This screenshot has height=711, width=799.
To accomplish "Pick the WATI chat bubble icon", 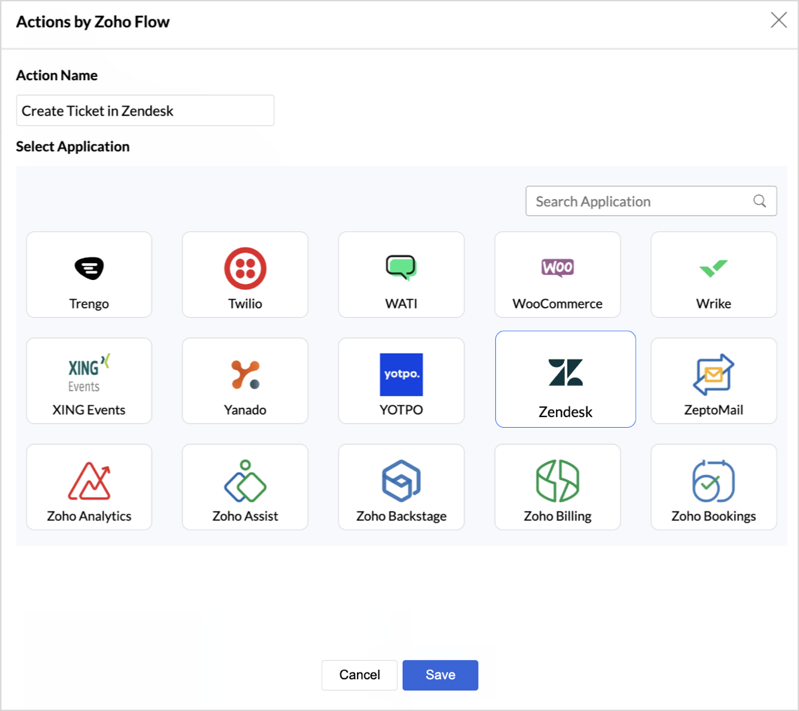I will pos(401,268).
